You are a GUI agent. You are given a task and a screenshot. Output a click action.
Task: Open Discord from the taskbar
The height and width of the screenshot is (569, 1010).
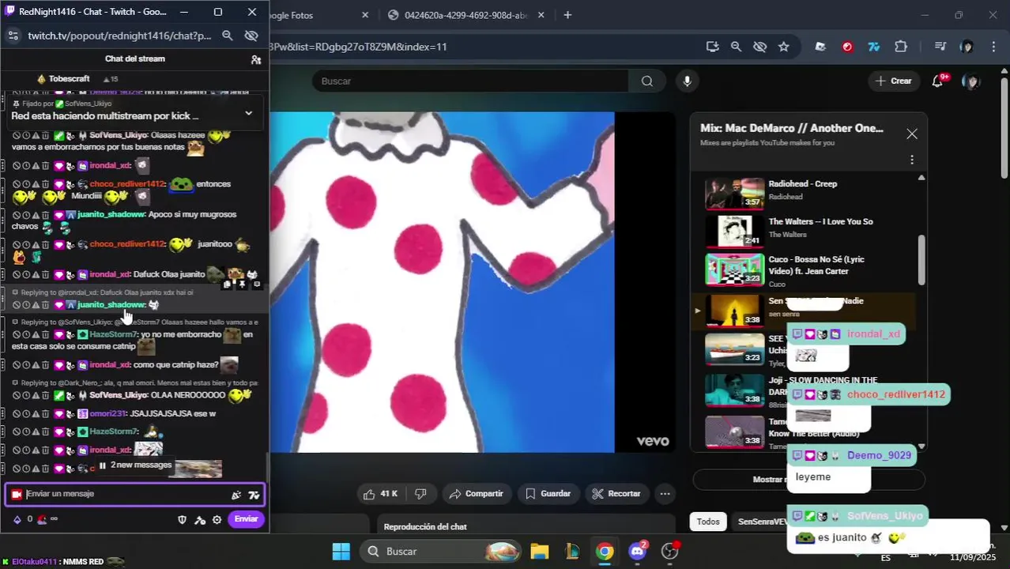pos(637,551)
